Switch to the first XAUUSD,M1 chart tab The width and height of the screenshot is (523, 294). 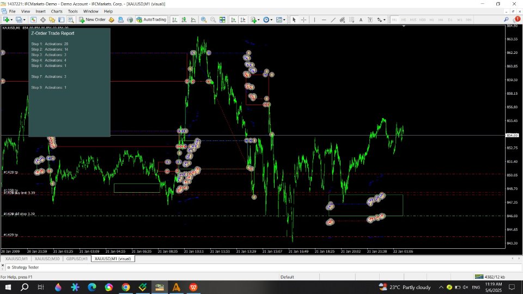click(16, 259)
